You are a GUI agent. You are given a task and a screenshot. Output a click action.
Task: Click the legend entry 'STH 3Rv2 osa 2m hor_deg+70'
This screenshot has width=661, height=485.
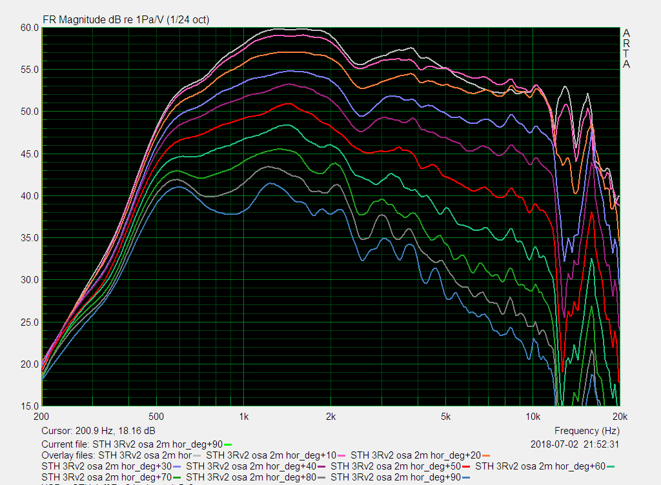107,477
